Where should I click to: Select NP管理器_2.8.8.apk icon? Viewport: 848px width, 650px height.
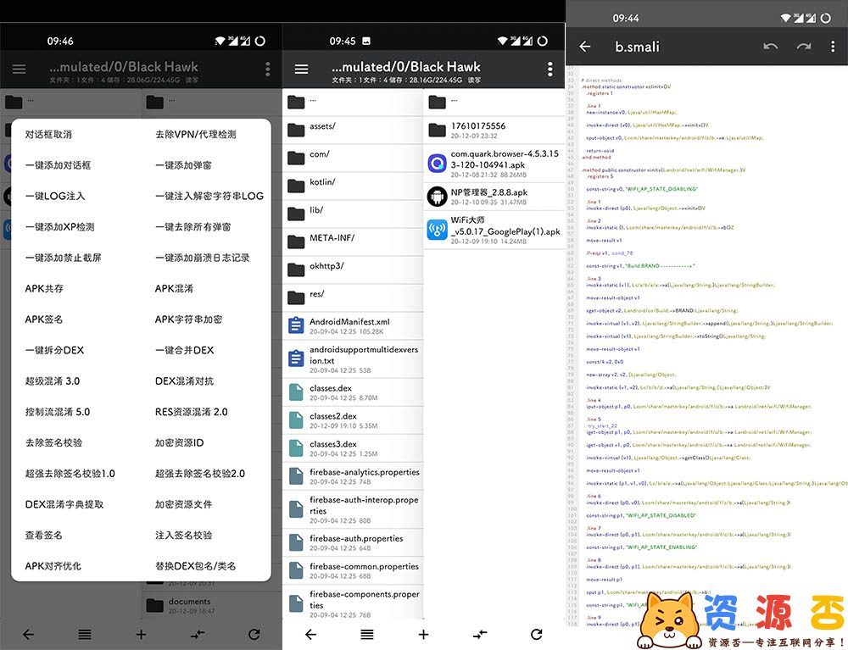point(437,197)
